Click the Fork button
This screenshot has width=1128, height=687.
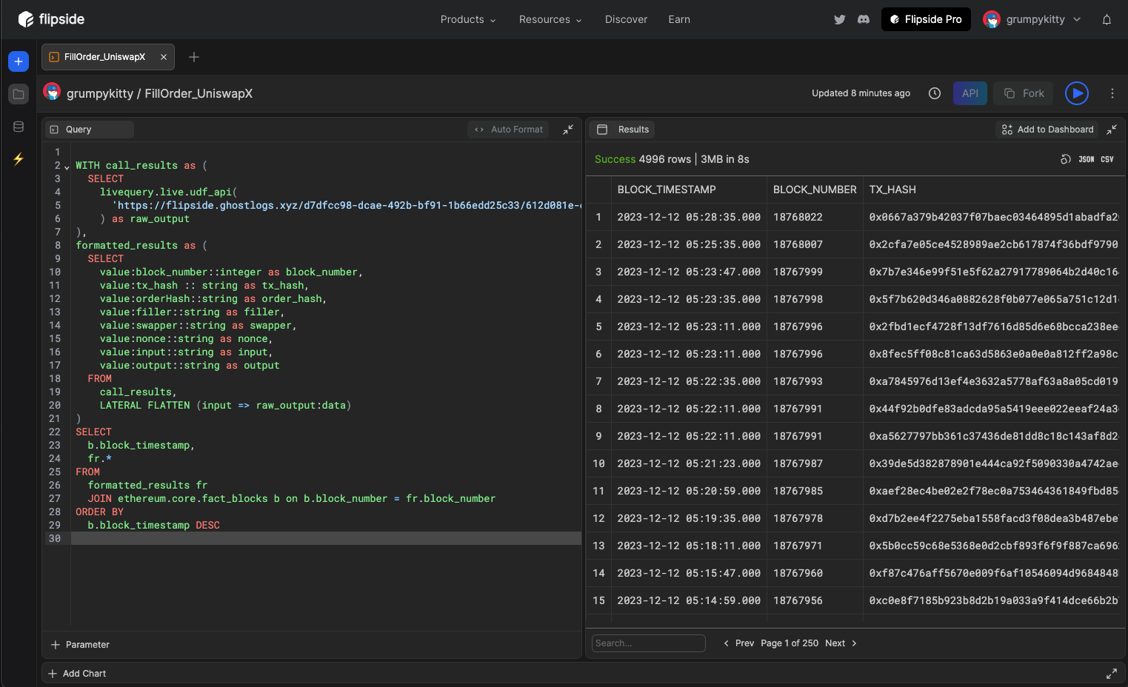click(1024, 93)
